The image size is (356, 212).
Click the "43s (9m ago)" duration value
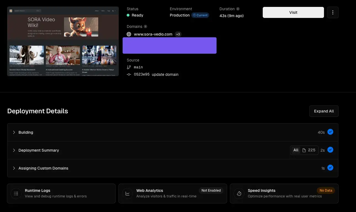(232, 16)
